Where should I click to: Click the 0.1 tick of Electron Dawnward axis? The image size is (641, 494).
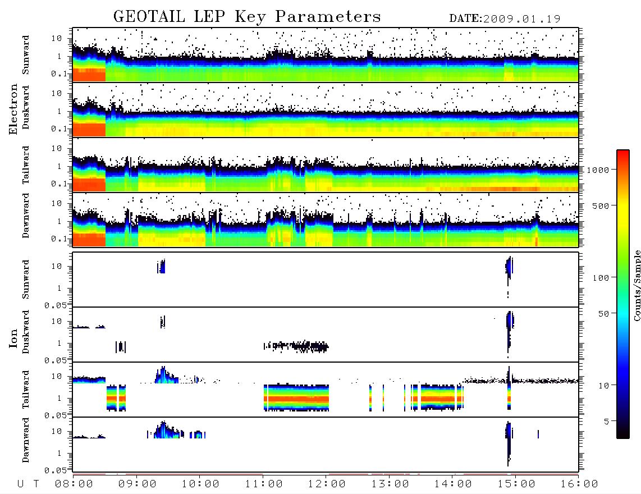coord(59,239)
